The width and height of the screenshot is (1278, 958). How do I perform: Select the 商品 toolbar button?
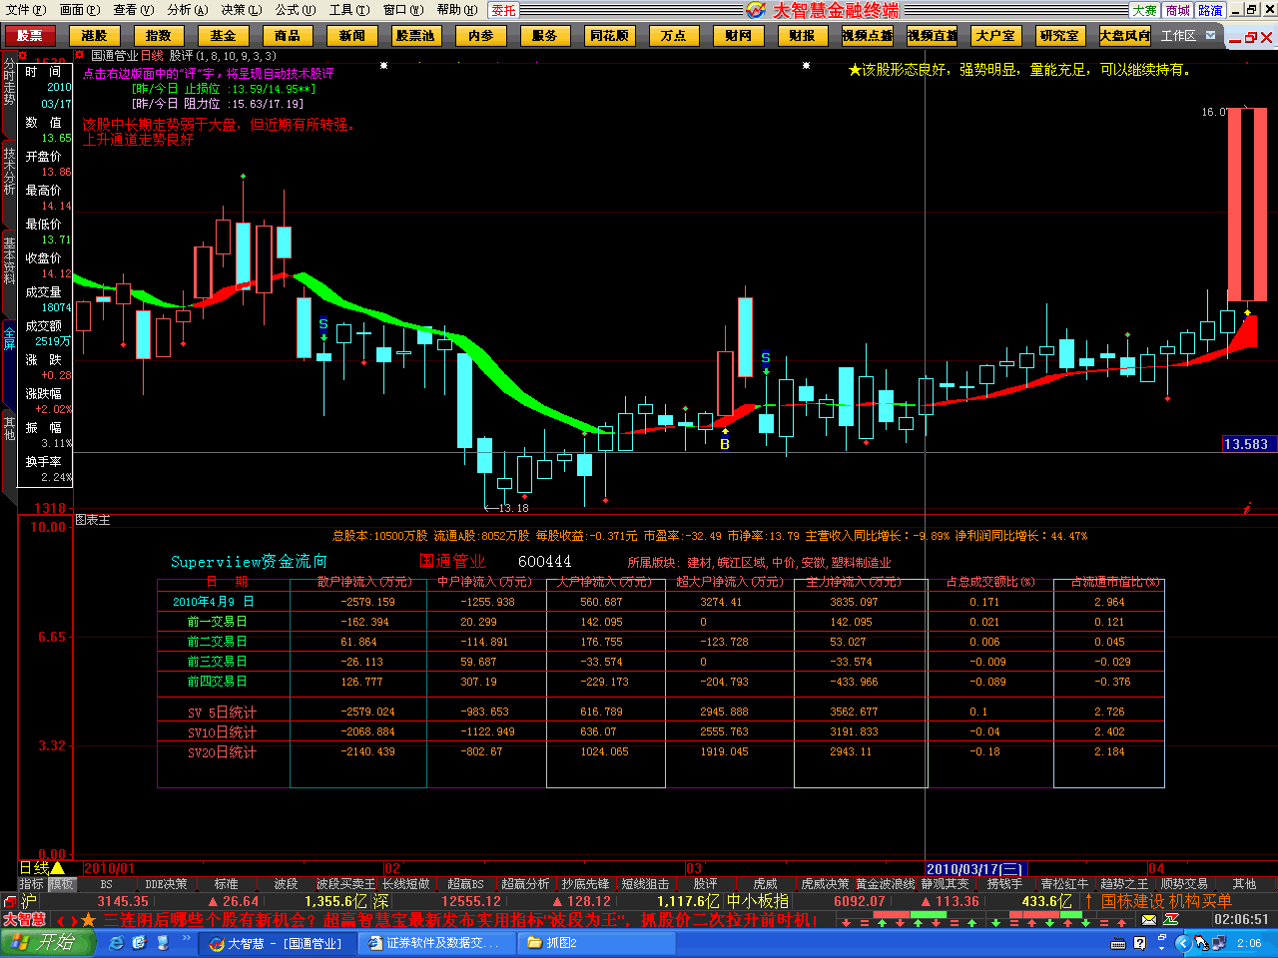point(288,36)
